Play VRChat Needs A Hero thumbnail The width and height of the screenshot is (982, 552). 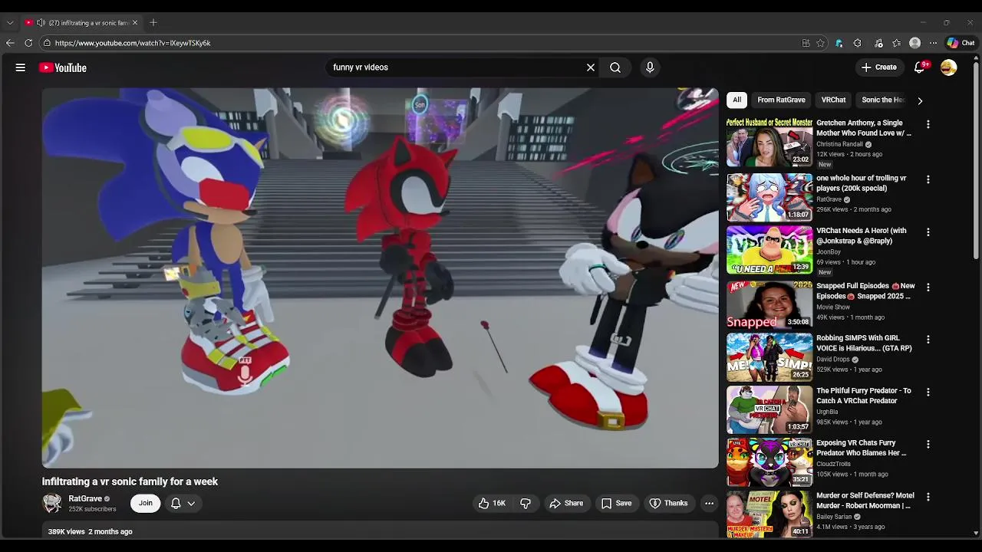click(x=769, y=250)
